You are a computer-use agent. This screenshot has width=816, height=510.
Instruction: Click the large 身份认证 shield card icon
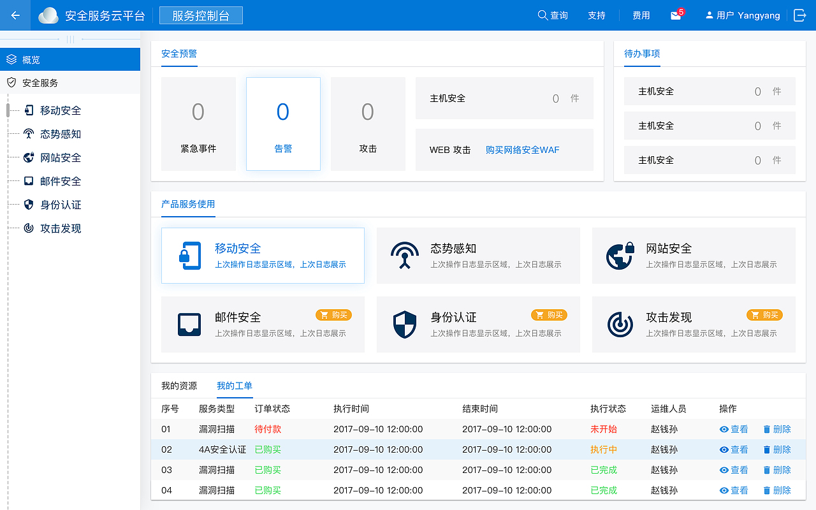405,324
